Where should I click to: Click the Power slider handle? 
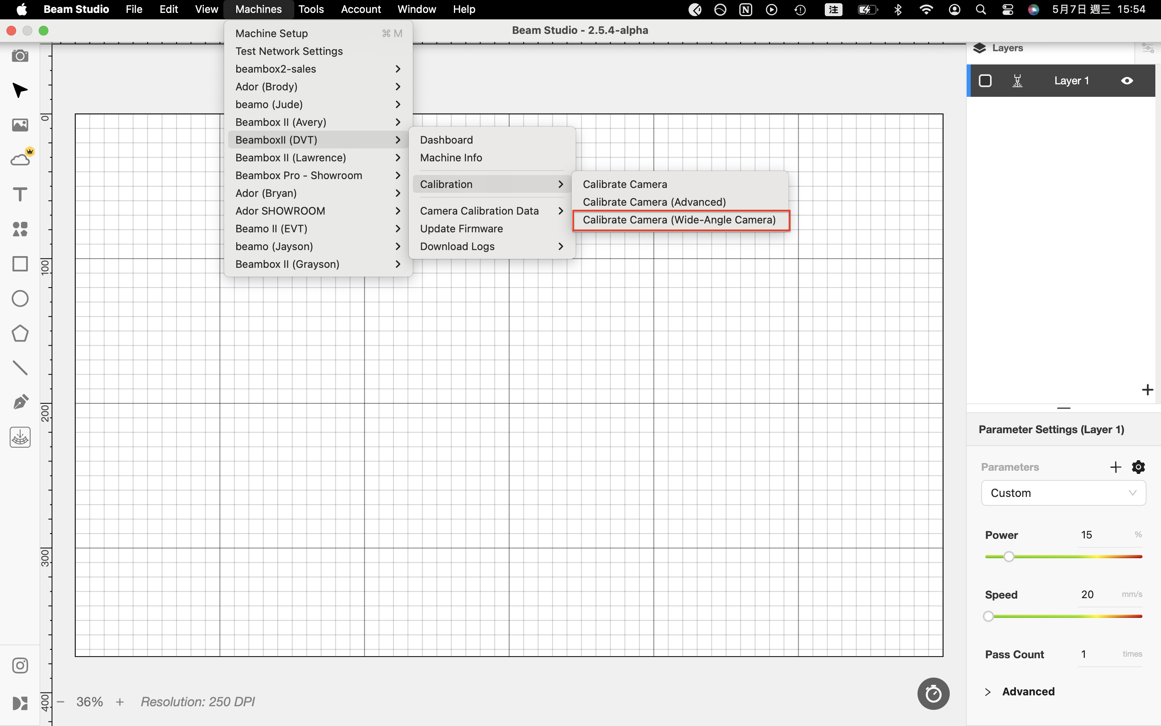pyautogui.click(x=1009, y=557)
